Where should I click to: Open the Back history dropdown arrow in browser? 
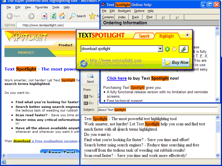[x=24, y=16]
